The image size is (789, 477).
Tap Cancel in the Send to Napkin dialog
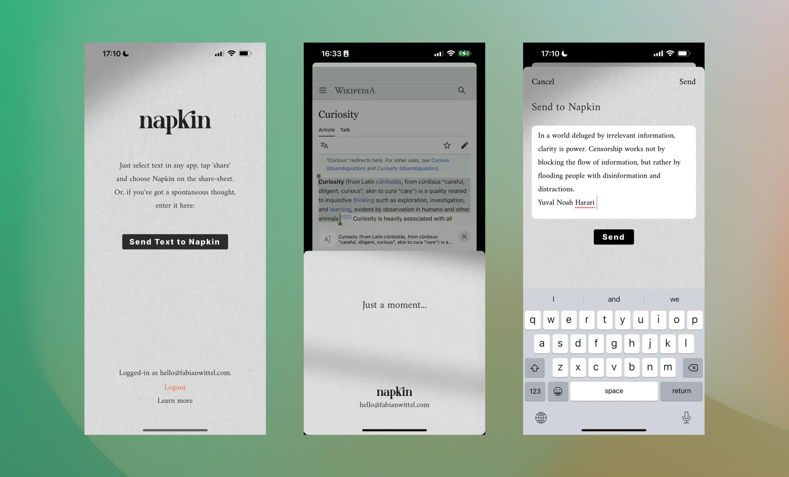[542, 81]
